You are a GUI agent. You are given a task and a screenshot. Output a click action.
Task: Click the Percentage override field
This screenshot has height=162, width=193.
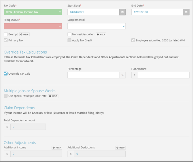(93, 75)
